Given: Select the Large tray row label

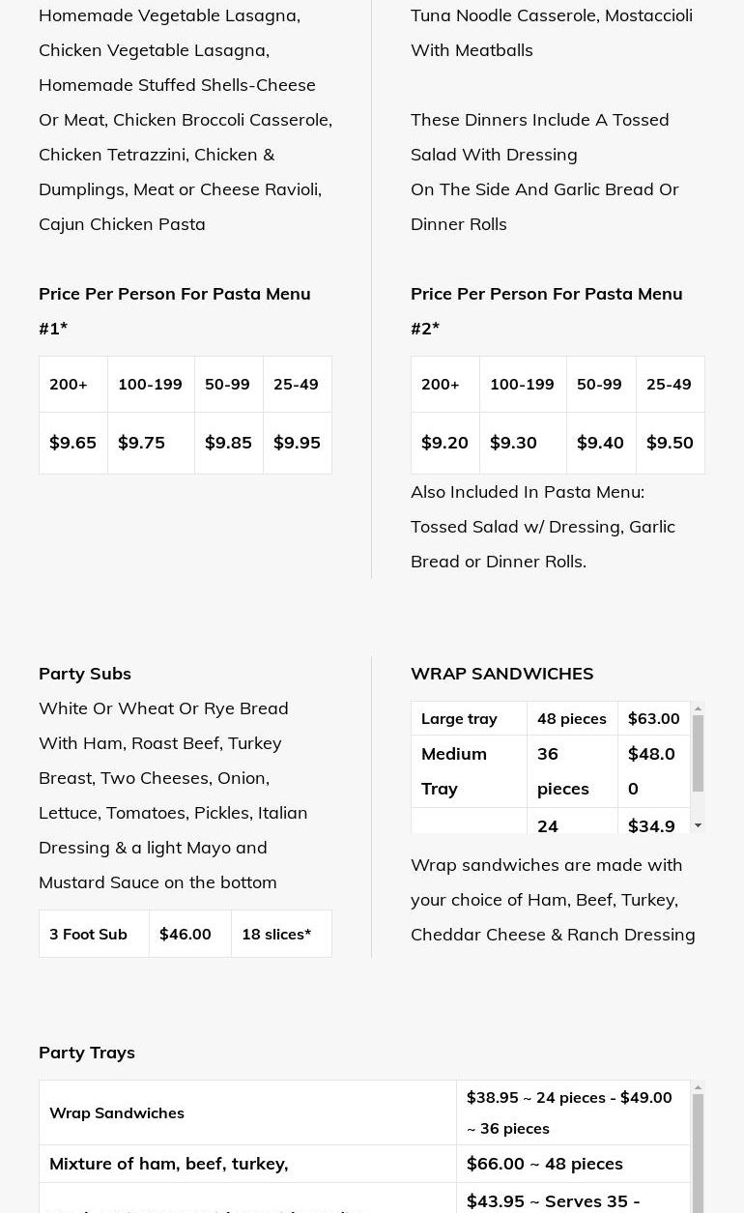Looking at the screenshot, I should pyautogui.click(x=459, y=719).
